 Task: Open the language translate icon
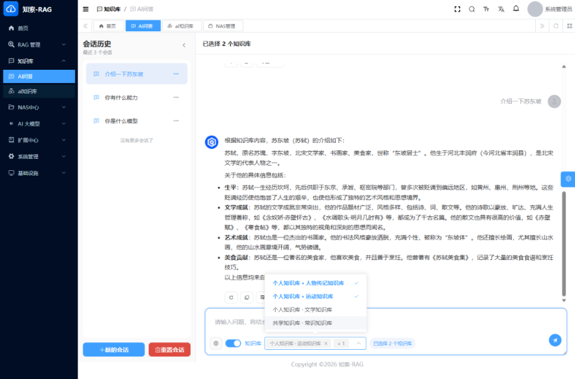click(x=501, y=9)
